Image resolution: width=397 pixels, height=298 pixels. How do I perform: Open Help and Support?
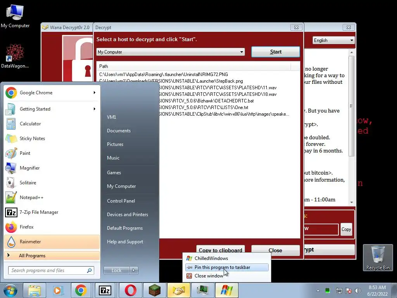point(125,242)
